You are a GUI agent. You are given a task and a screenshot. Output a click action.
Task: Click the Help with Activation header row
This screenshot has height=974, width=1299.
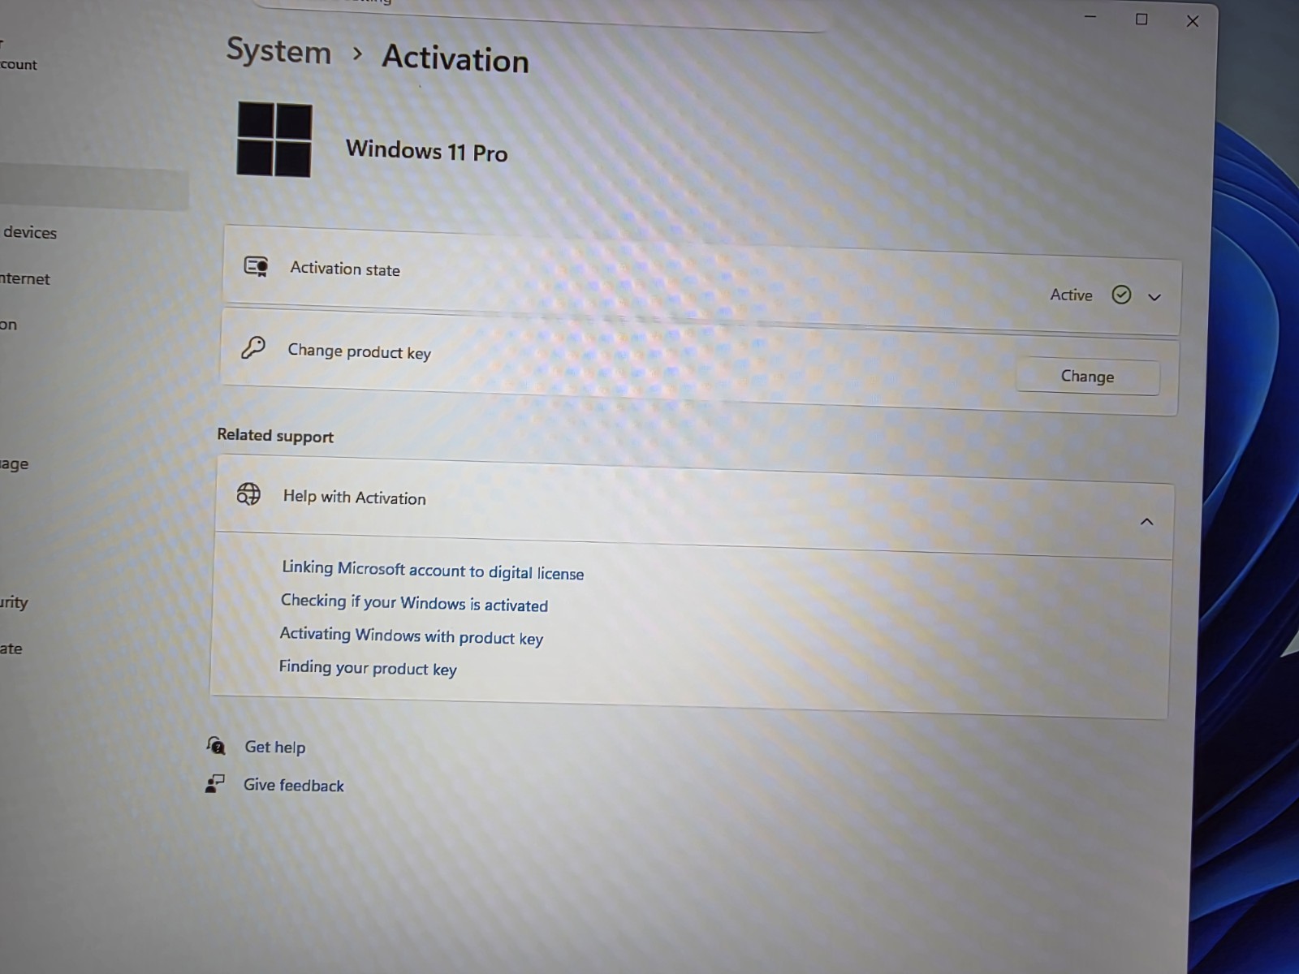tap(694, 507)
